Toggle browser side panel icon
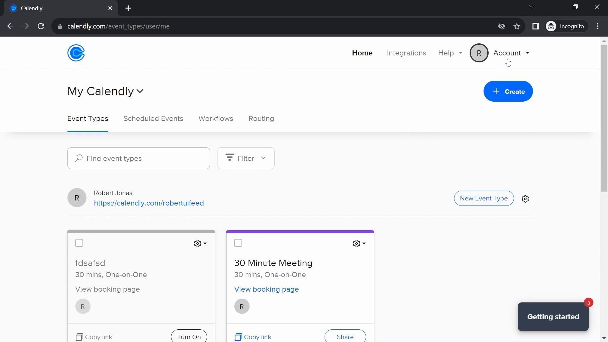The width and height of the screenshot is (608, 342). (535, 26)
